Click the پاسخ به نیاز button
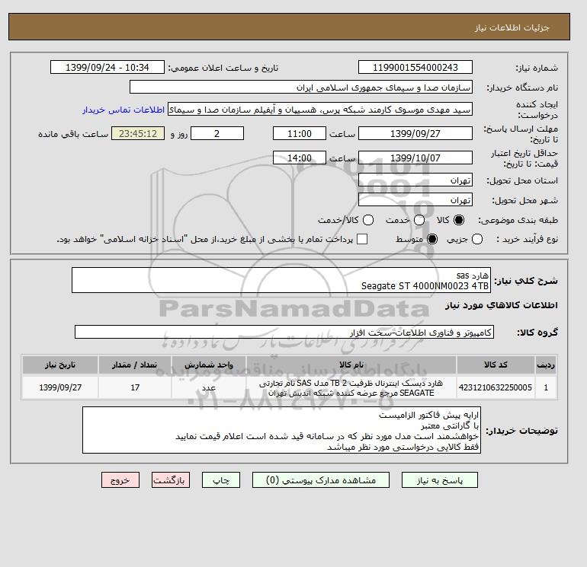Image resolution: width=587 pixels, height=567 pixels. (440, 480)
